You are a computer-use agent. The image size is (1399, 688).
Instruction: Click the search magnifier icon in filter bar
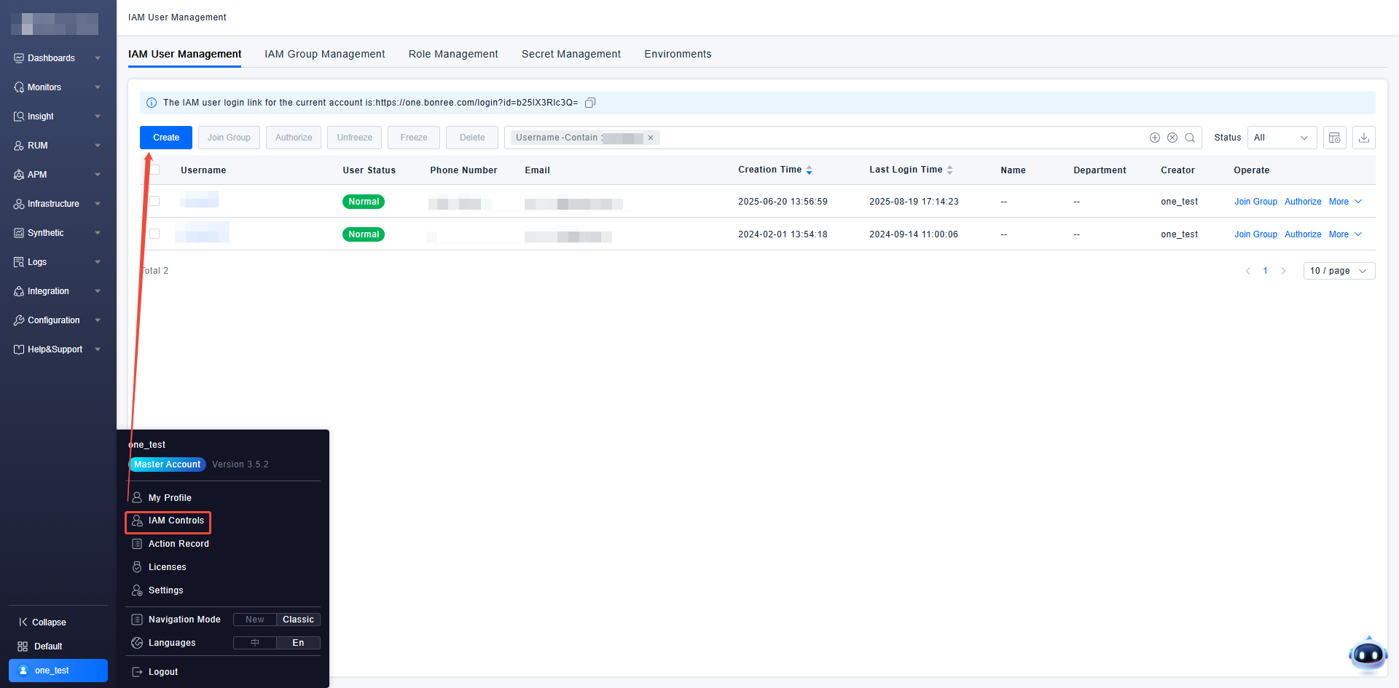pyautogui.click(x=1190, y=138)
